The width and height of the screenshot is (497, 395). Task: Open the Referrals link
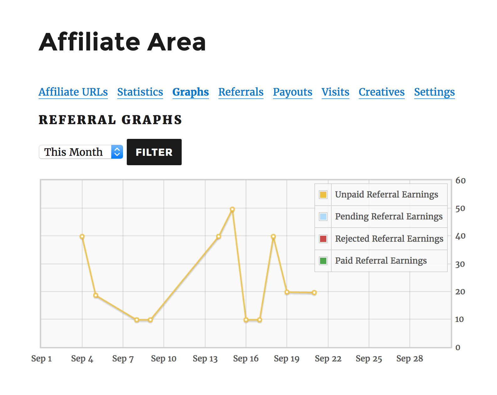pyautogui.click(x=241, y=92)
